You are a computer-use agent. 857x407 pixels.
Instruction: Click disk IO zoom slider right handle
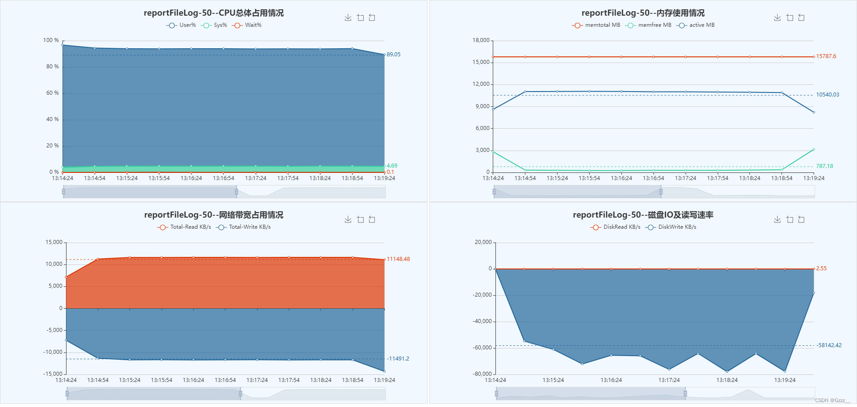pyautogui.click(x=685, y=394)
